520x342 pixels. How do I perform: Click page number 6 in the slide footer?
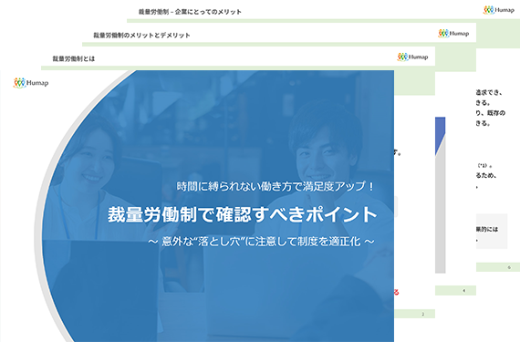[x=509, y=267]
